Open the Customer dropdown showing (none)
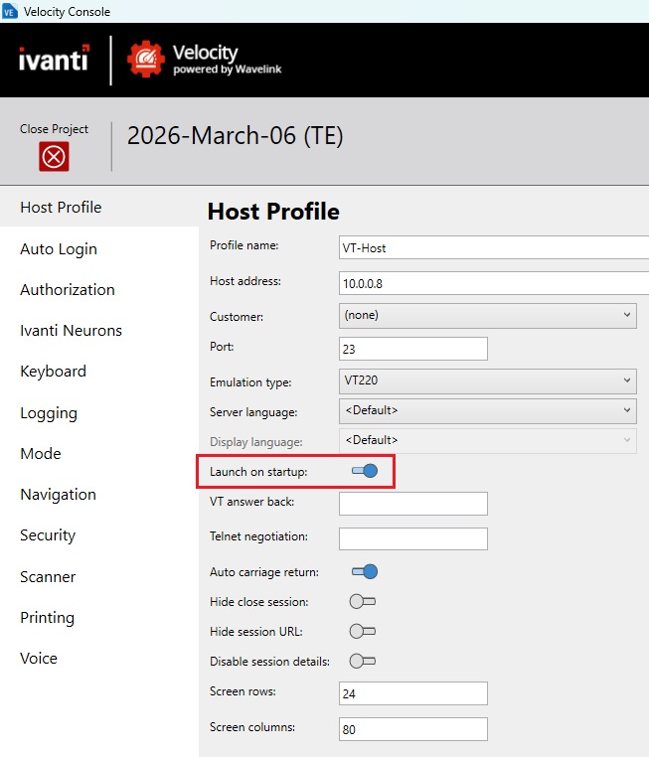The width and height of the screenshot is (649, 757). click(x=488, y=316)
